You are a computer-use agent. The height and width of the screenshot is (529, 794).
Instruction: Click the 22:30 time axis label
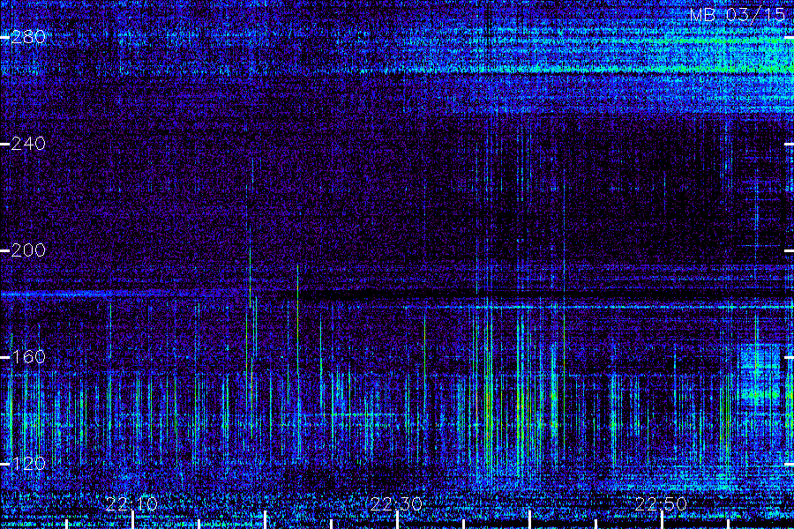pyautogui.click(x=396, y=504)
